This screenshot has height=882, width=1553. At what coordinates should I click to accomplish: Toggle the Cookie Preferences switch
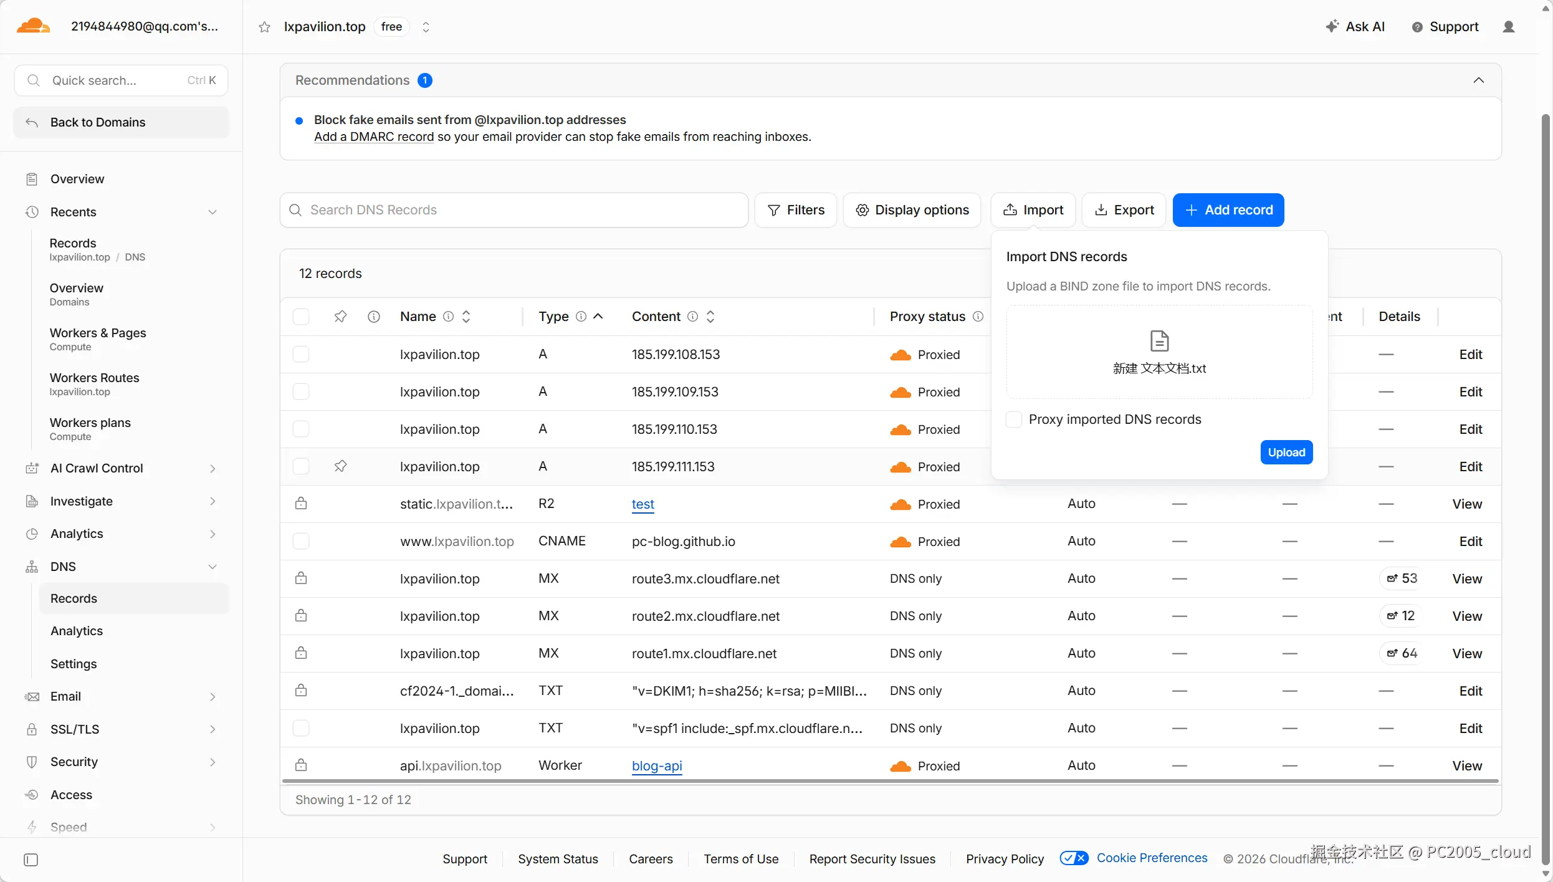tap(1074, 858)
